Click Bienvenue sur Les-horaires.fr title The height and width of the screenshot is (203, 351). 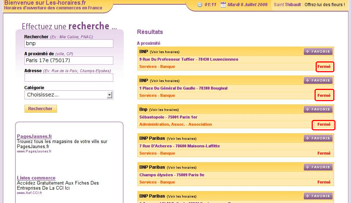pyautogui.click(x=45, y=3)
